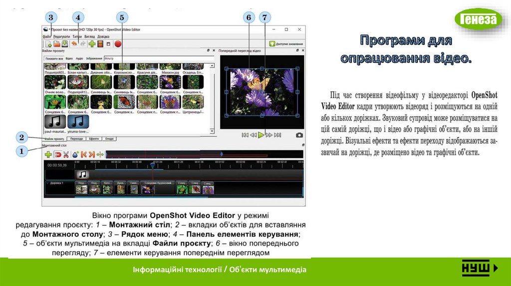Click the Save Project toolbar icon
Viewport: 511px width, 286px height.
pyautogui.click(x=65, y=44)
